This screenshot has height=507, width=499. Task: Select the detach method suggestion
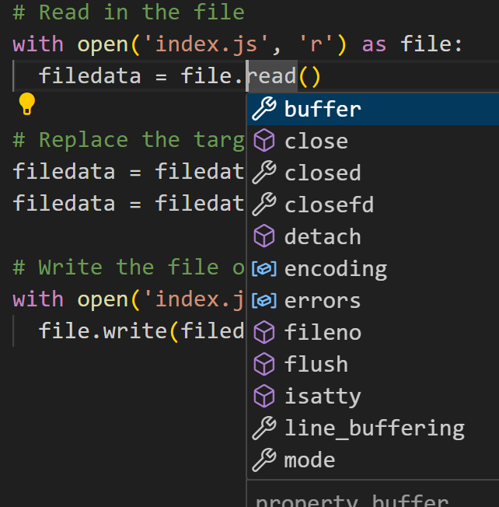373,236
